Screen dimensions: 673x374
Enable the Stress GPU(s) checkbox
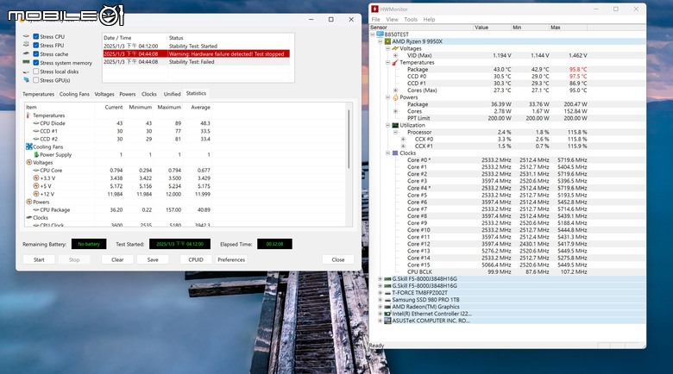point(36,80)
